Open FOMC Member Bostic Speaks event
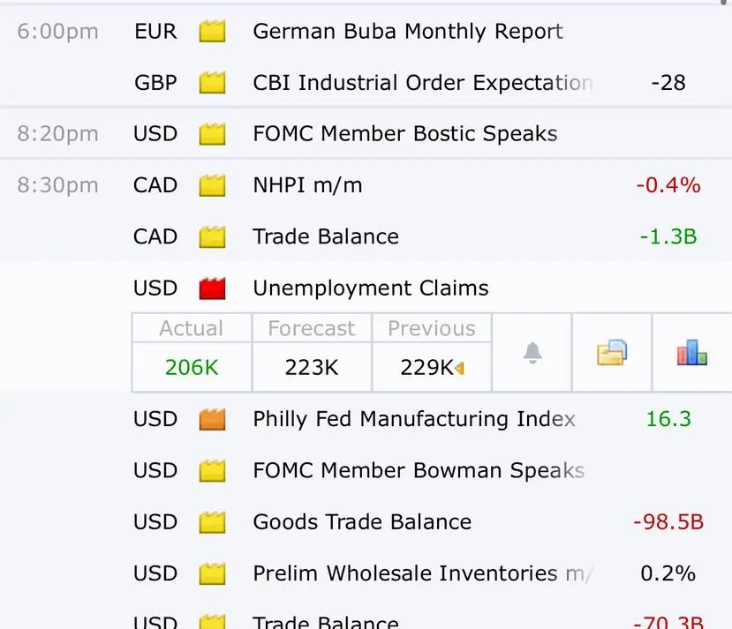The image size is (732, 629). (x=404, y=135)
